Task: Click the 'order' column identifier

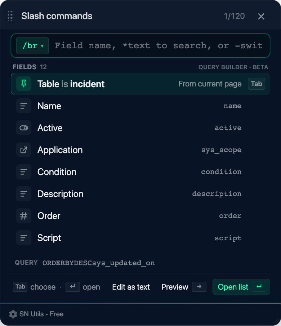Action: [230, 216]
